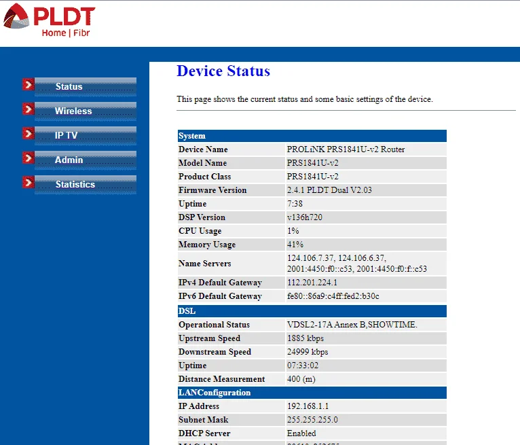Image resolution: width=520 pixels, height=445 pixels.
Task: Click the LAN IP Address value 192.168.1.1
Action: click(x=308, y=406)
